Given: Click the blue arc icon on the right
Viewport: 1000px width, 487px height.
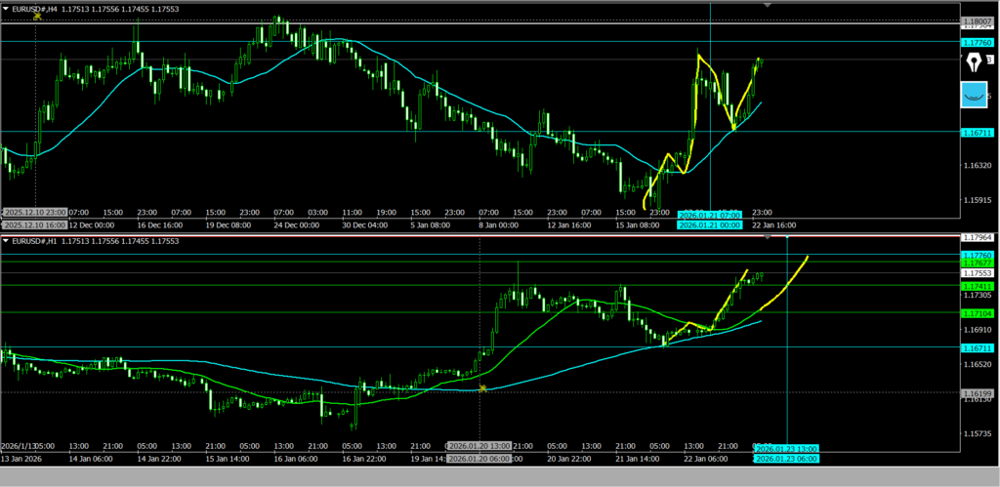Looking at the screenshot, I should (974, 95).
